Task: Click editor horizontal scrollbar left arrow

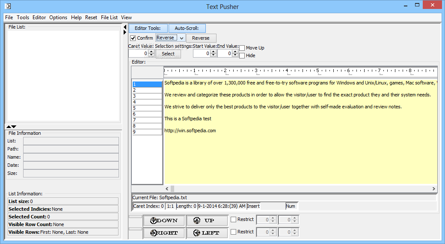Action: 167,189
